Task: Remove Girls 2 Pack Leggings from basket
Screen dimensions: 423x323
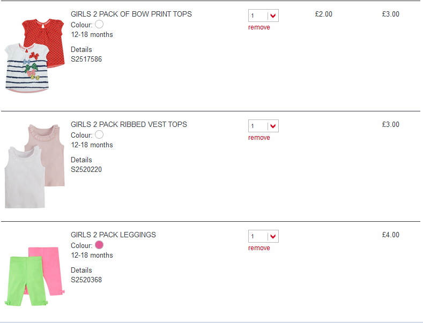Action: 259,248
